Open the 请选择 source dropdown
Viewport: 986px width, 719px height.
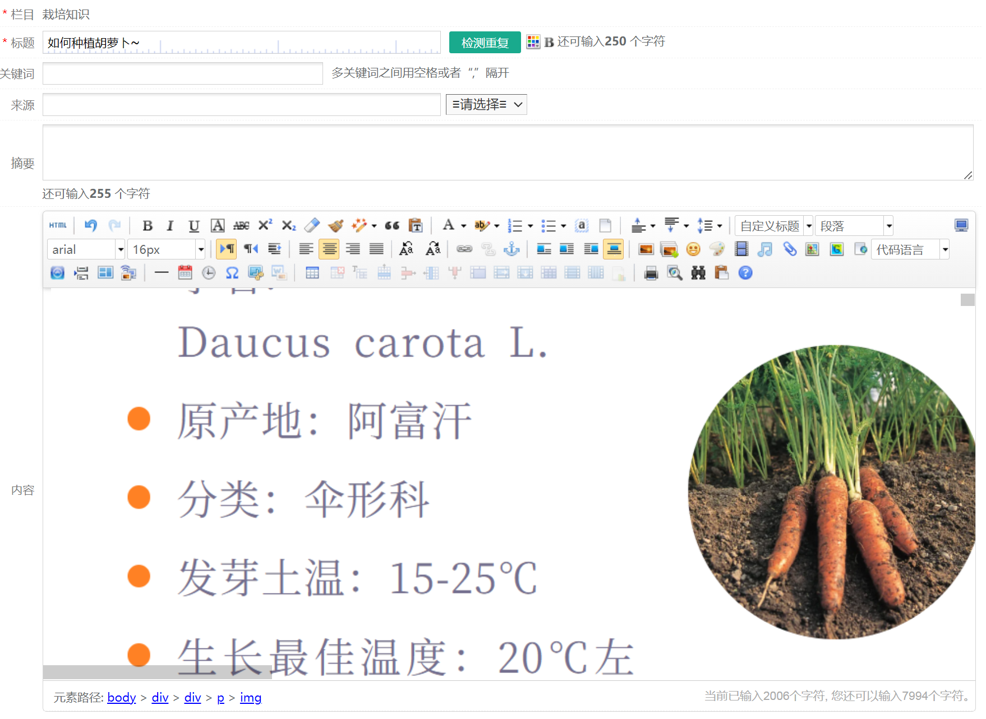tap(486, 104)
